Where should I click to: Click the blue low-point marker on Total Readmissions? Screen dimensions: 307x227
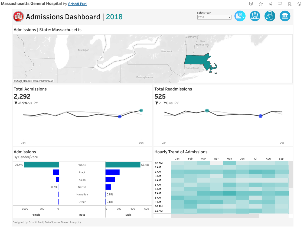point(260,116)
